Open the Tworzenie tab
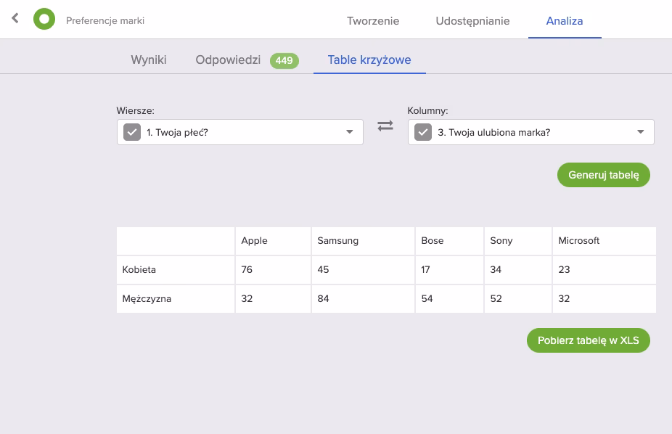 pyautogui.click(x=373, y=20)
